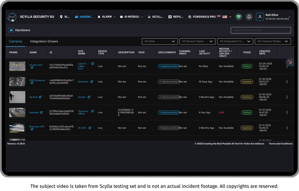Image resolution: width=299 pixels, height=191 pixels.
Task: Open the three-dot menu for Eastside
Action: tap(287, 113)
